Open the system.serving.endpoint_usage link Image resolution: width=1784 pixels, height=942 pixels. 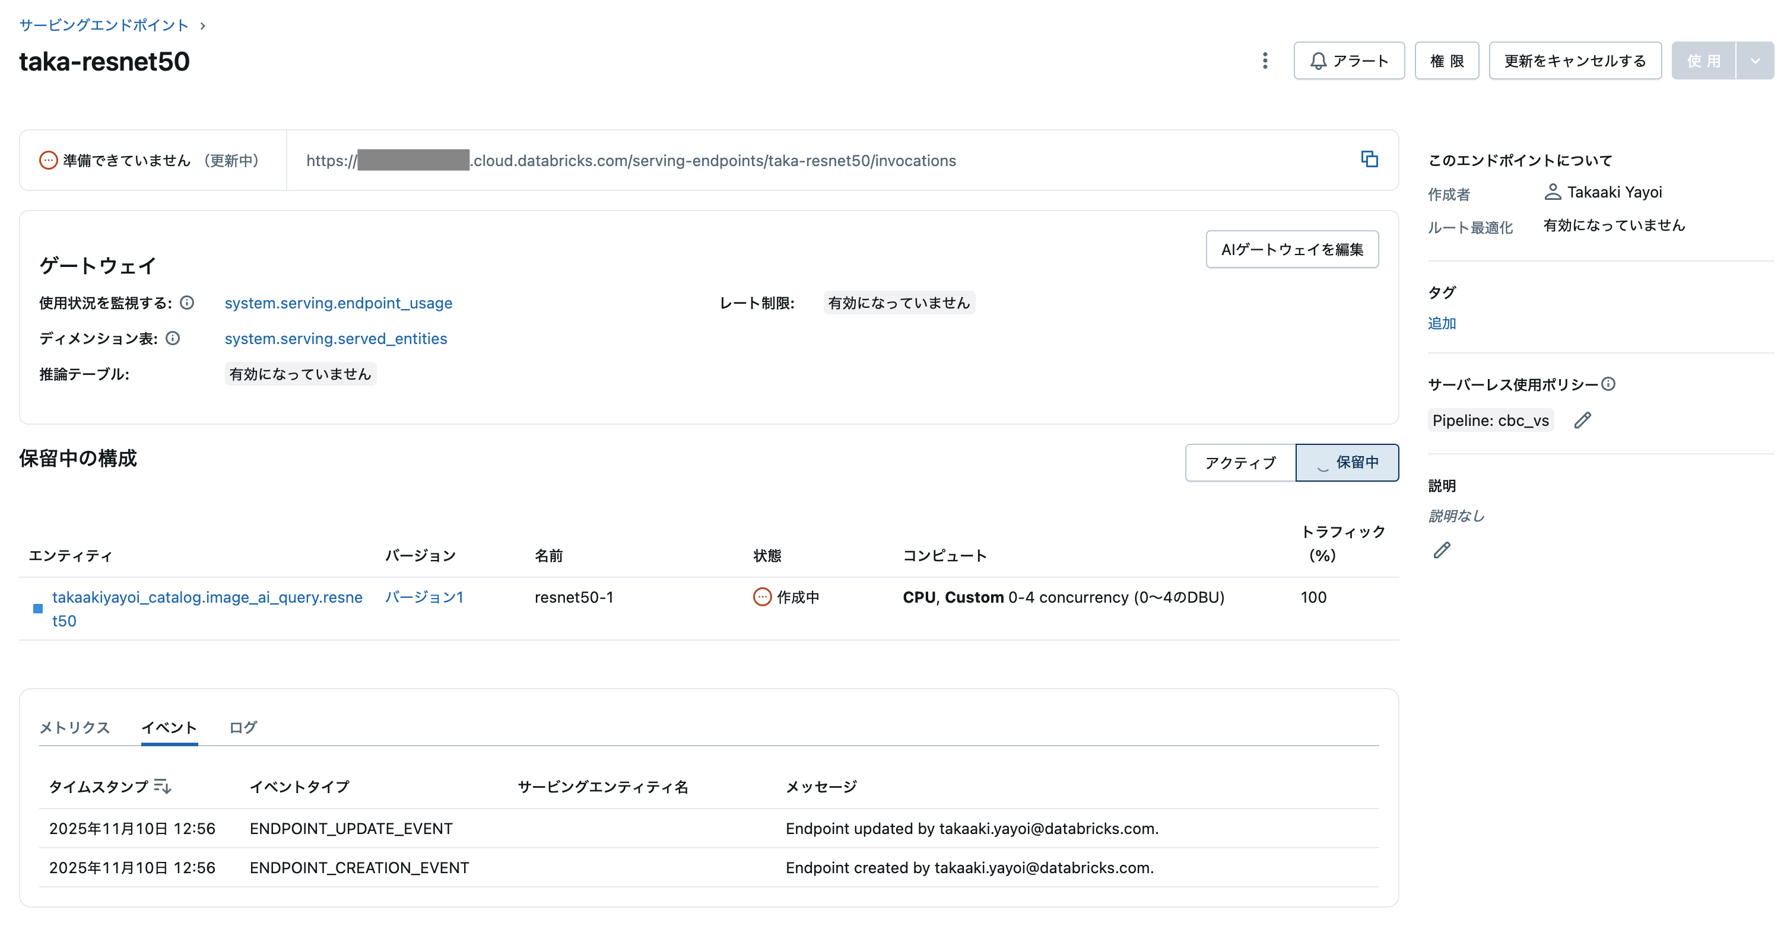338,303
